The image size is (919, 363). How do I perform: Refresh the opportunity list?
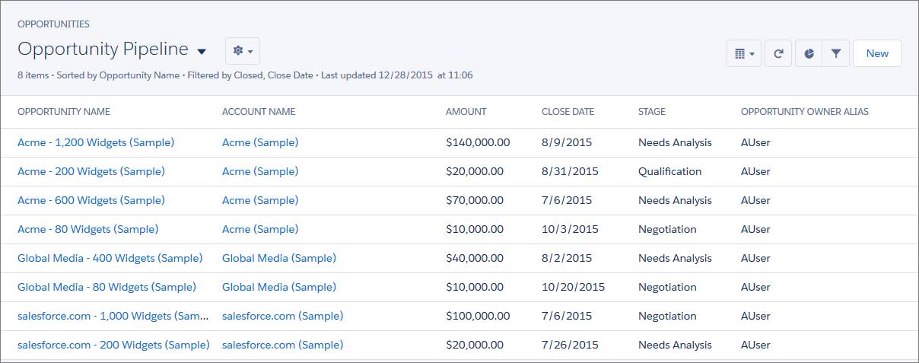coord(778,53)
